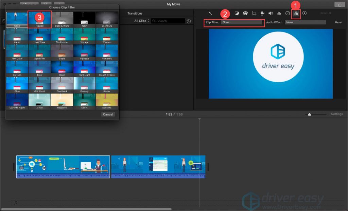This screenshot has width=348, height=211.
Task: Switch to the Transitions tab
Action: coord(135,14)
